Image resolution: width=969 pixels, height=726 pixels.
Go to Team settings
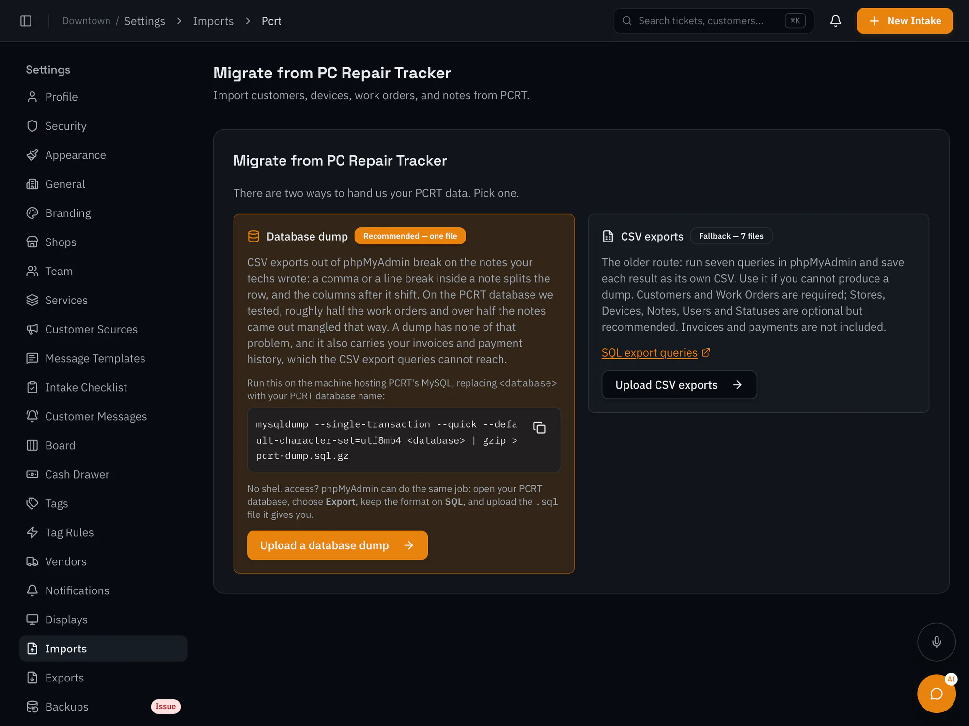click(x=103, y=271)
